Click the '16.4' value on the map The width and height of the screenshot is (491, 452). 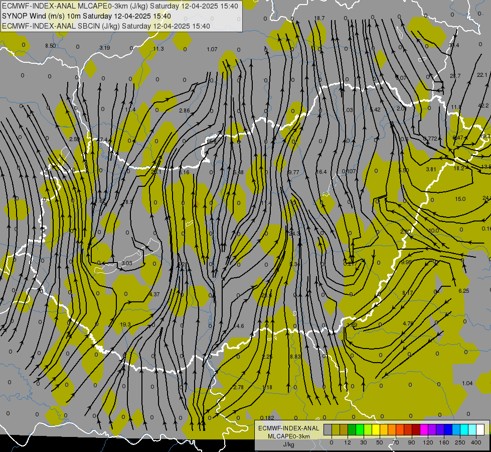(x=321, y=172)
